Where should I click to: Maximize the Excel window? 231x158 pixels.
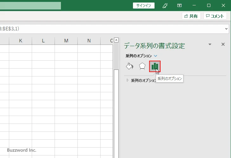point(208,5)
